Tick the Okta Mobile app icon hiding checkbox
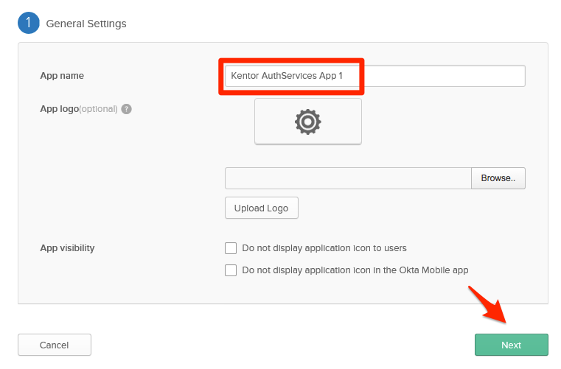 click(x=231, y=270)
